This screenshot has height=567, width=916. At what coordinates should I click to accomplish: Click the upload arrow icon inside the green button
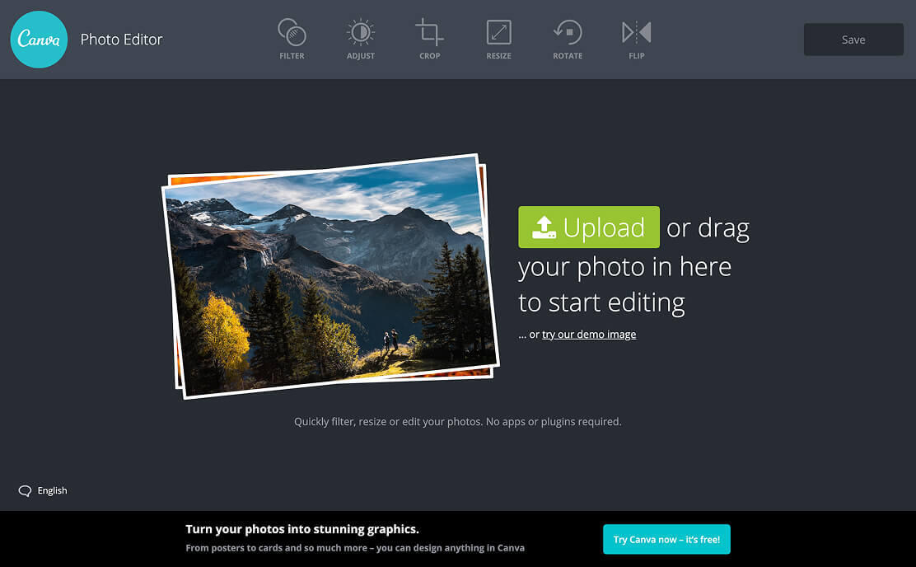(544, 227)
